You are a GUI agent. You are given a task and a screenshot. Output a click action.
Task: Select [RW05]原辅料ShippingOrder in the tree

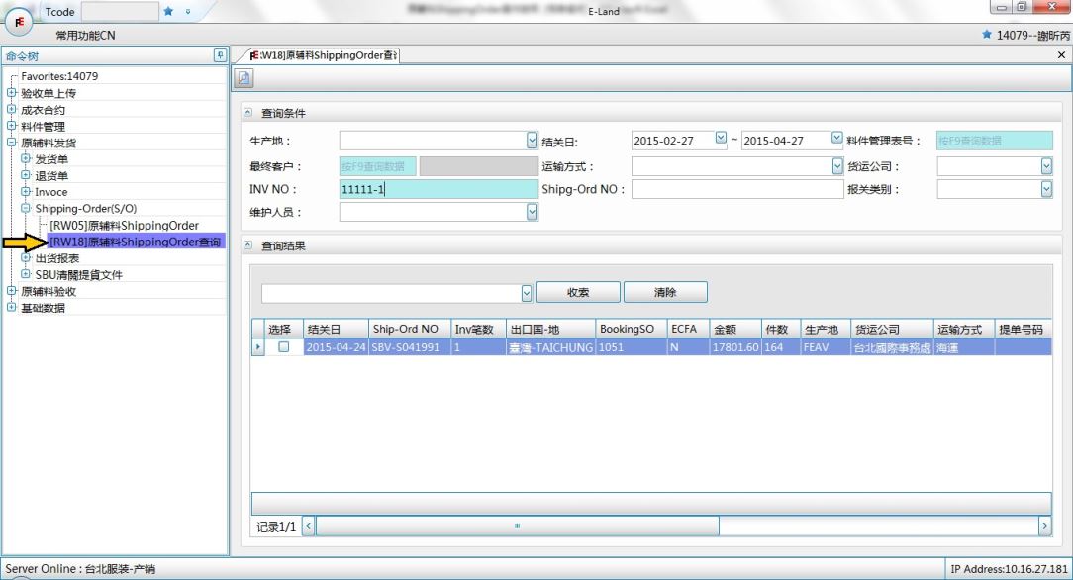pyautogui.click(x=124, y=226)
